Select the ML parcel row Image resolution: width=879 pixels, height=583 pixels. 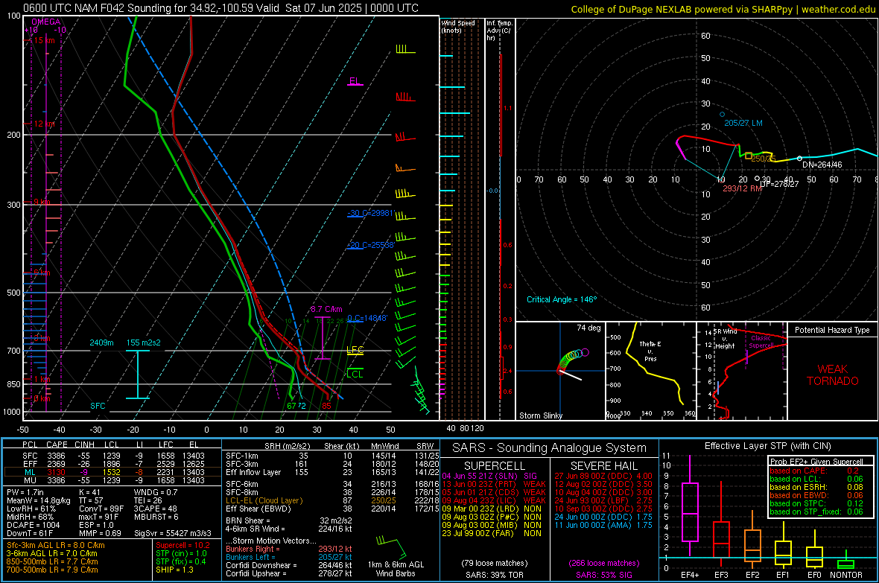pyautogui.click(x=112, y=472)
